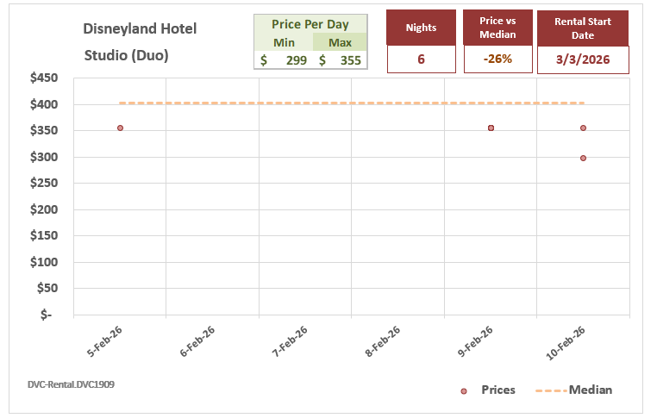The width and height of the screenshot is (657, 418).
Task: Select the 5-Feb-26 price point at $355
Action: [120, 128]
